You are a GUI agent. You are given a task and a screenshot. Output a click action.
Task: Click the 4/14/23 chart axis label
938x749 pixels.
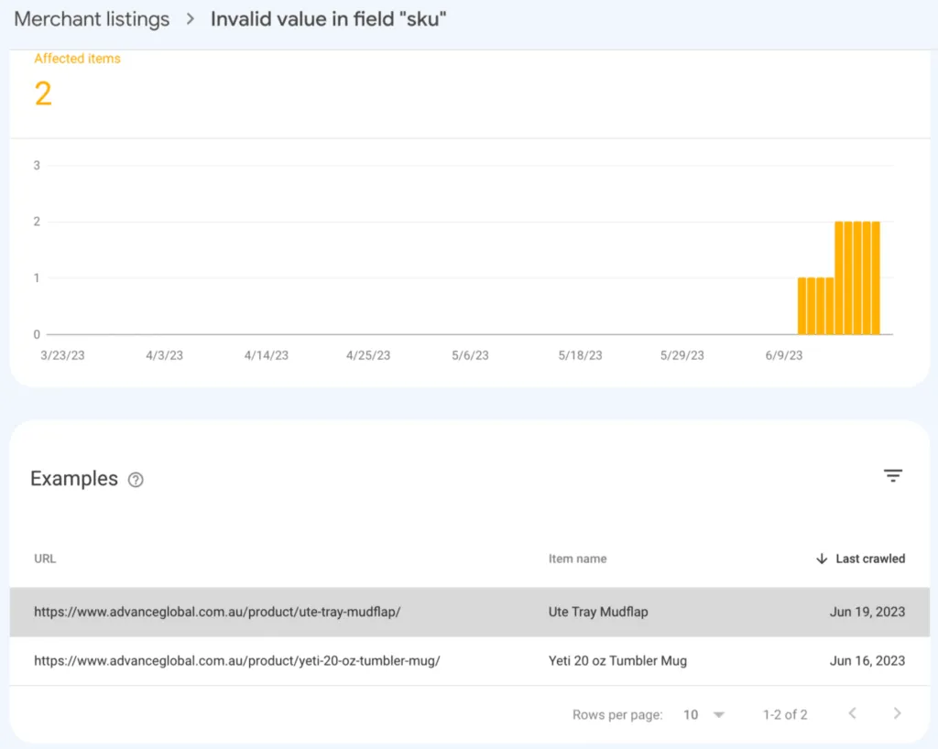[267, 355]
